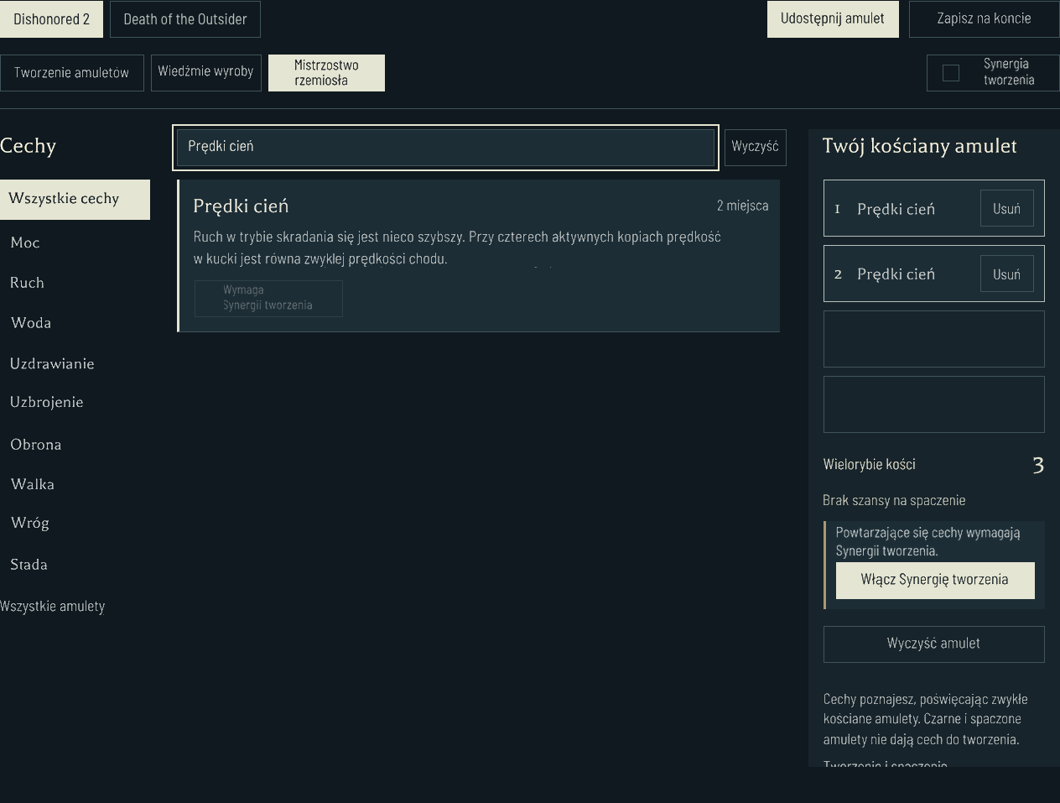Screen dimensions: 1060x803
Task: Click the 'Wymaga Synergii tworzenia' badge
Action: (268, 298)
